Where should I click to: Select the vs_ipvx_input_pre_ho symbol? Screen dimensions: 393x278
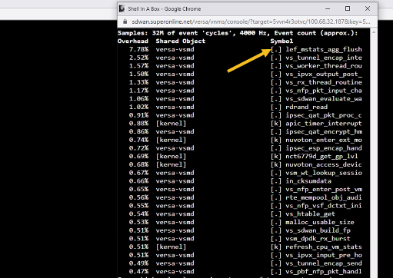pos(324,255)
